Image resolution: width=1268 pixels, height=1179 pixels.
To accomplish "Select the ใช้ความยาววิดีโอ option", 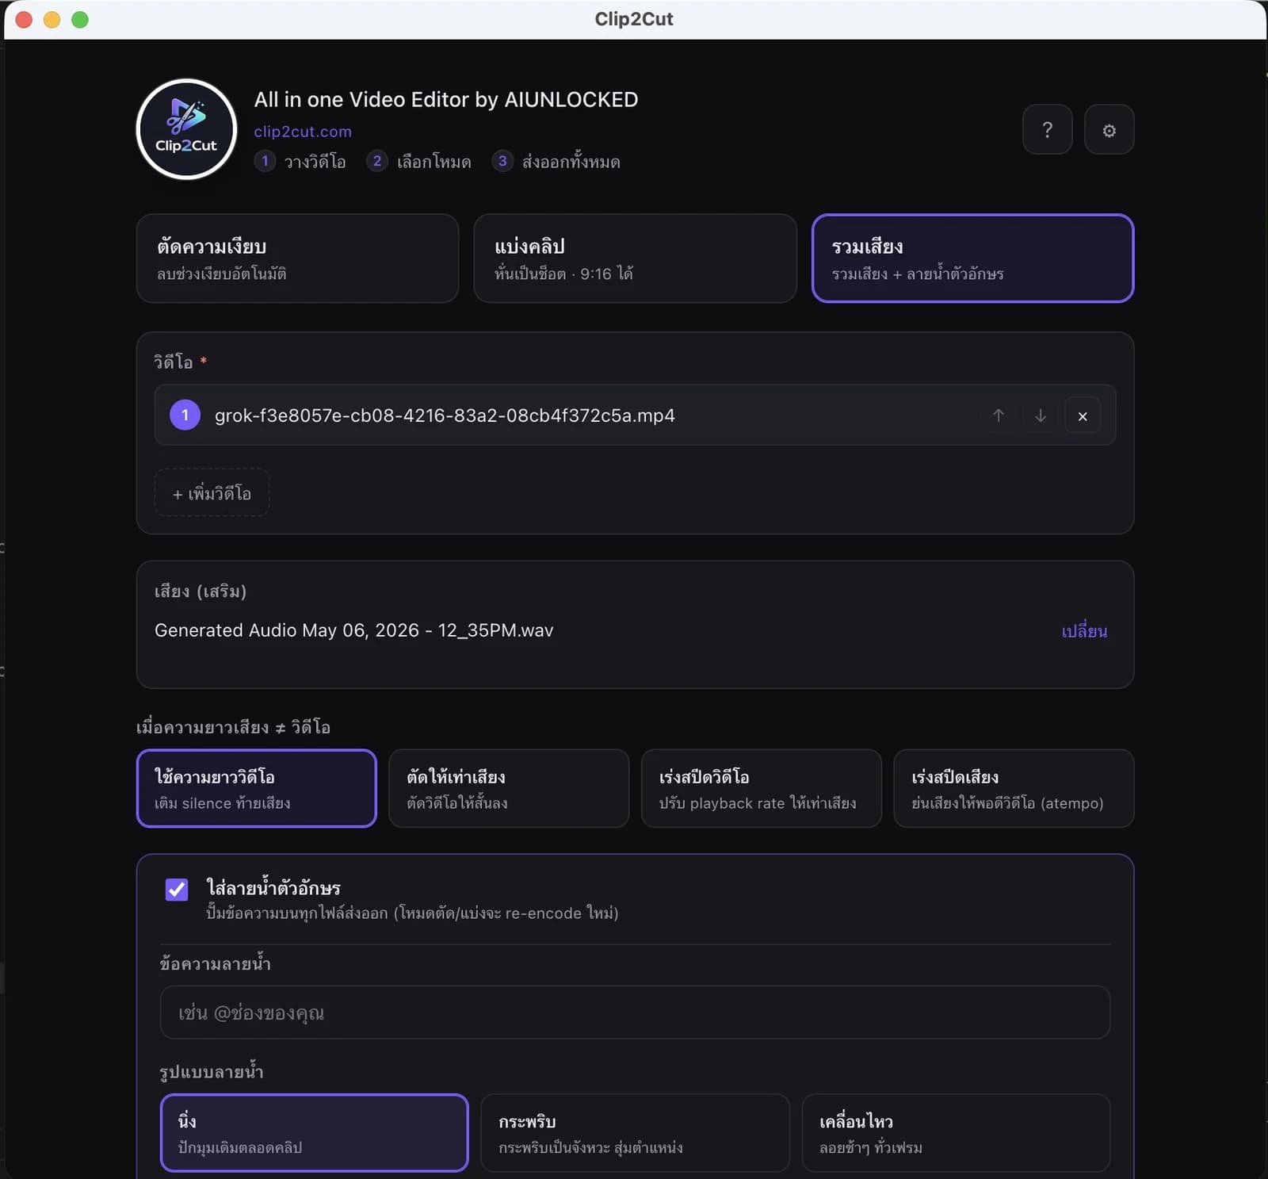I will [x=256, y=788].
